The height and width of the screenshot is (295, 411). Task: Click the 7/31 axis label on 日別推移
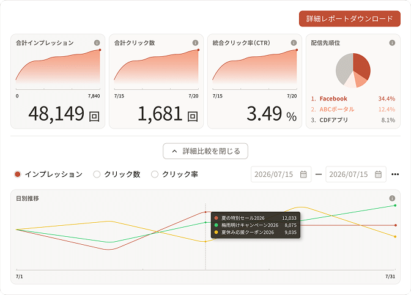click(x=390, y=277)
